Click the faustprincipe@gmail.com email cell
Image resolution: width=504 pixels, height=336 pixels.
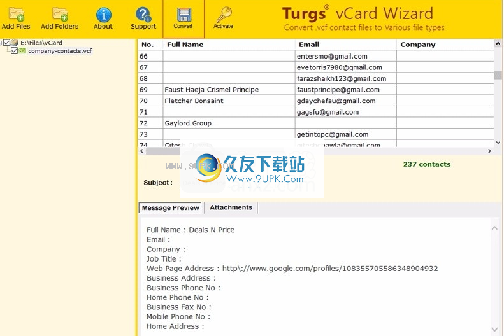(x=346, y=90)
